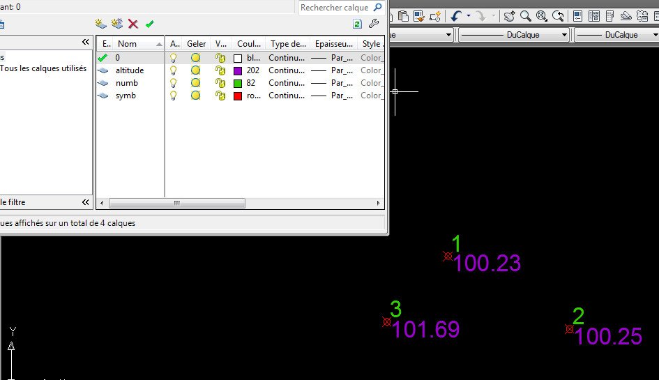Open the DuCalque linetype dropdown

(x=515, y=35)
